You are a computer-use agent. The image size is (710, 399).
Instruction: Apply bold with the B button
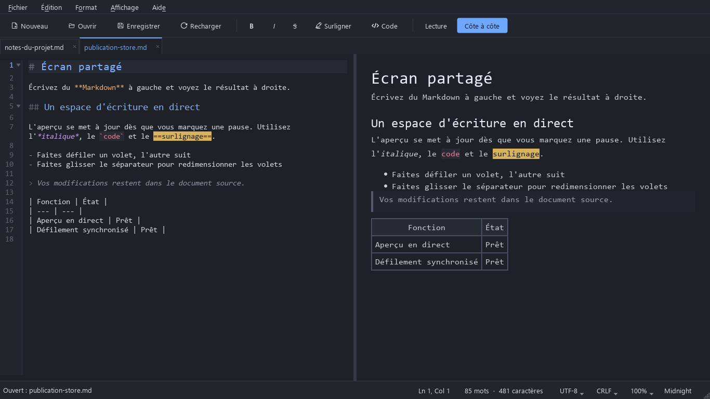(252, 26)
